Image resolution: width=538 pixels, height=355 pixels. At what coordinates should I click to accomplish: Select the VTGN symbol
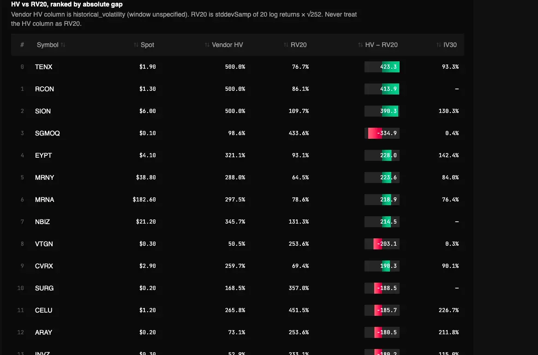(x=44, y=244)
